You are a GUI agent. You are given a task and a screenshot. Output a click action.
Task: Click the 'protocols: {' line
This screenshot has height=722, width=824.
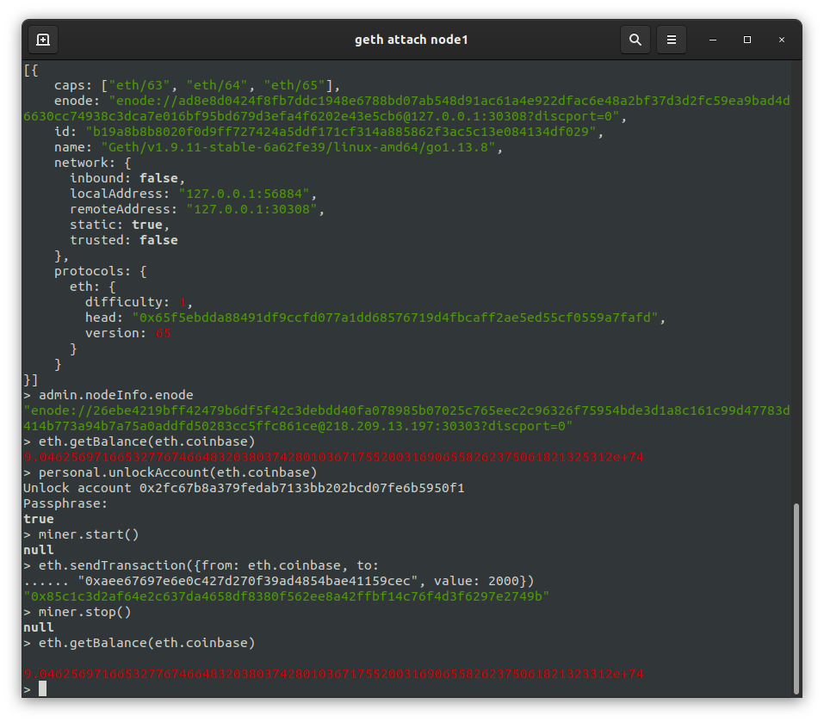[x=101, y=271]
